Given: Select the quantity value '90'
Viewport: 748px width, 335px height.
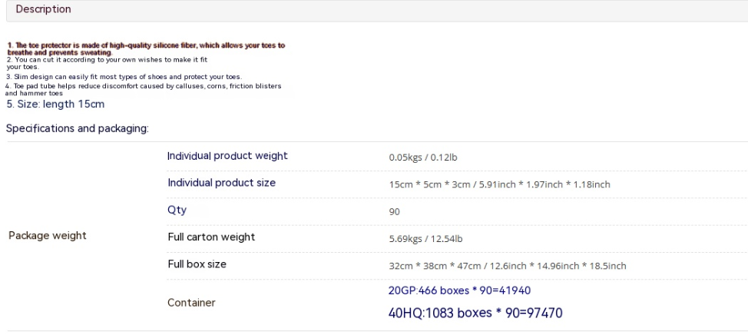Looking at the screenshot, I should 394,211.
